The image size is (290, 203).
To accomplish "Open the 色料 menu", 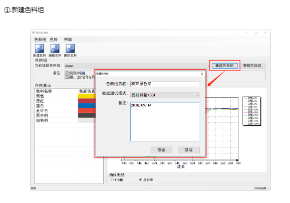I will pos(54,40).
